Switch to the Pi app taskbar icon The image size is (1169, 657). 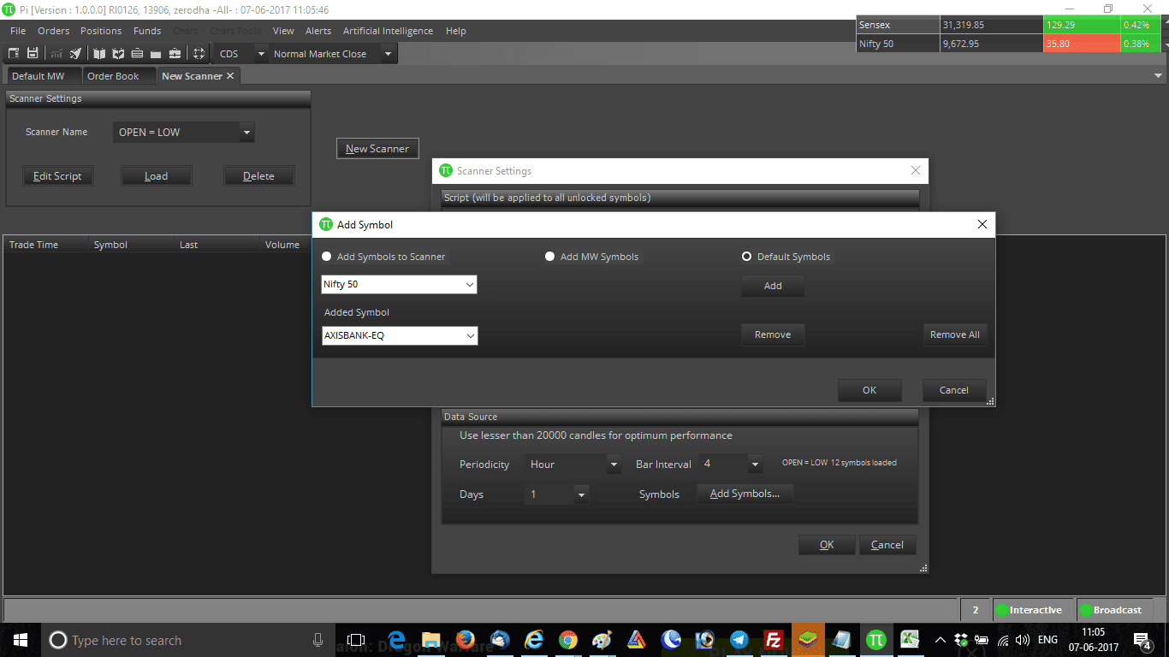[875, 640]
